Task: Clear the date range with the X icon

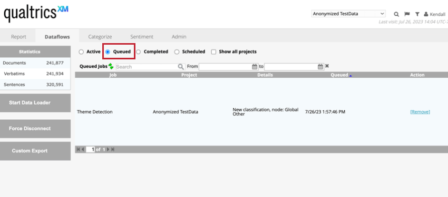Action: (327, 66)
